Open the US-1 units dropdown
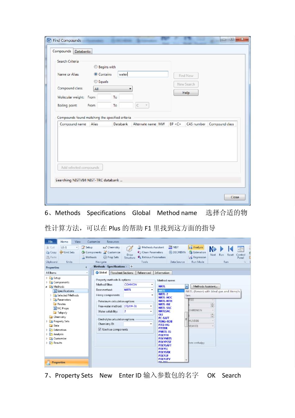The image size is (295, 418). pos(69,248)
